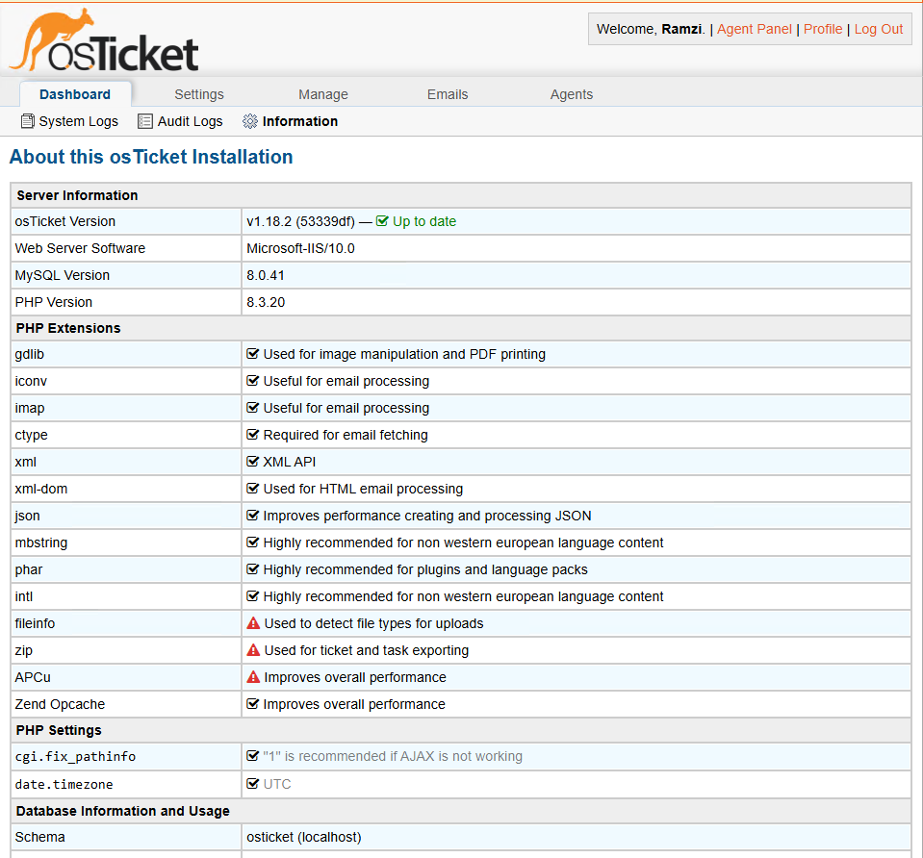Screen dimensions: 923x858
Task: Click the gdlib checkmark icon
Action: click(253, 354)
